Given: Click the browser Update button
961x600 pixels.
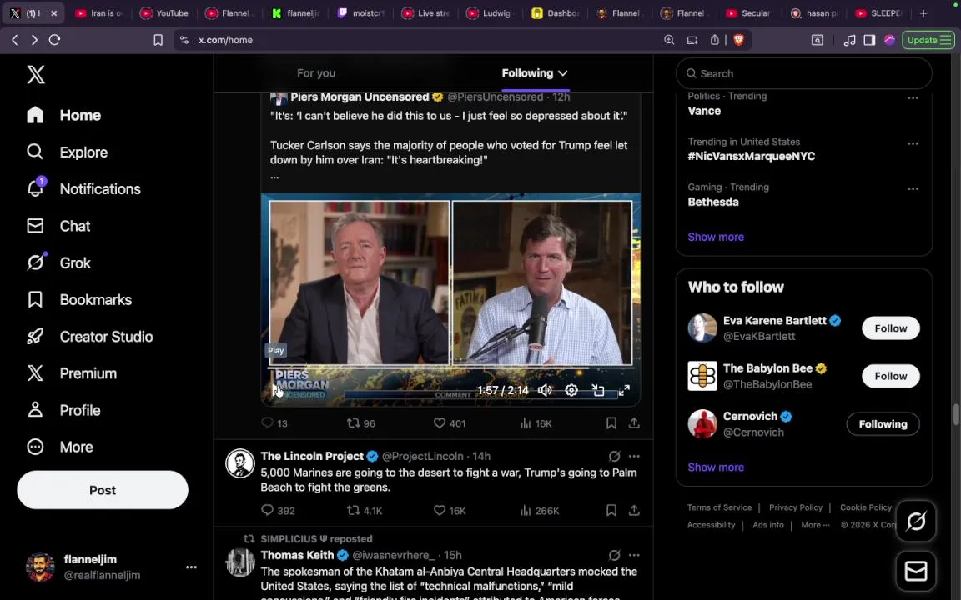Looking at the screenshot, I should (x=928, y=40).
